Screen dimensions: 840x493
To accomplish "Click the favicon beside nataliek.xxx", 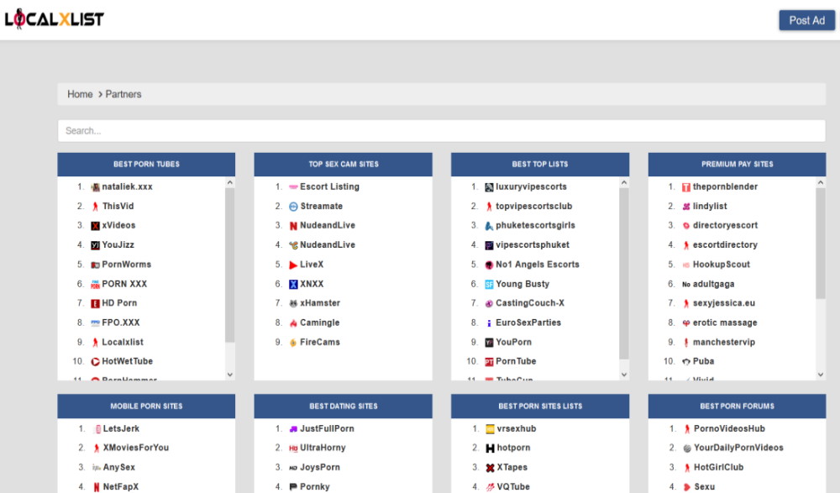I will 96,187.
